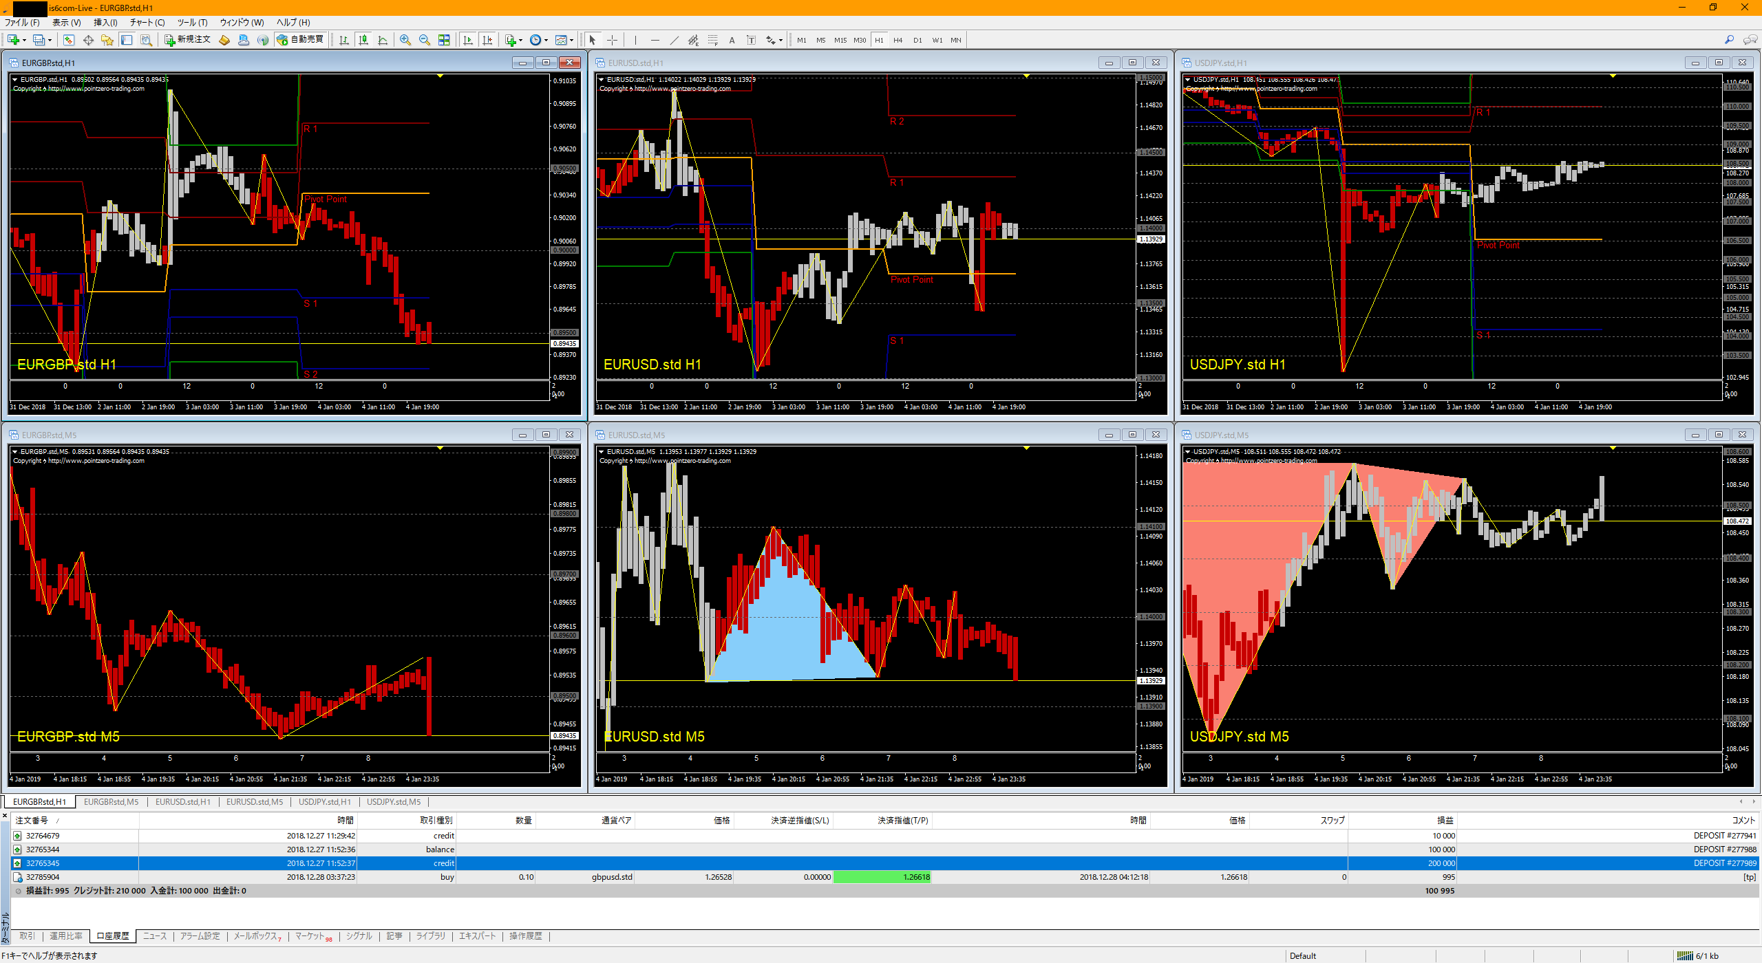This screenshot has width=1762, height=963.
Task: Switch timeframe to H4
Action: (x=898, y=41)
